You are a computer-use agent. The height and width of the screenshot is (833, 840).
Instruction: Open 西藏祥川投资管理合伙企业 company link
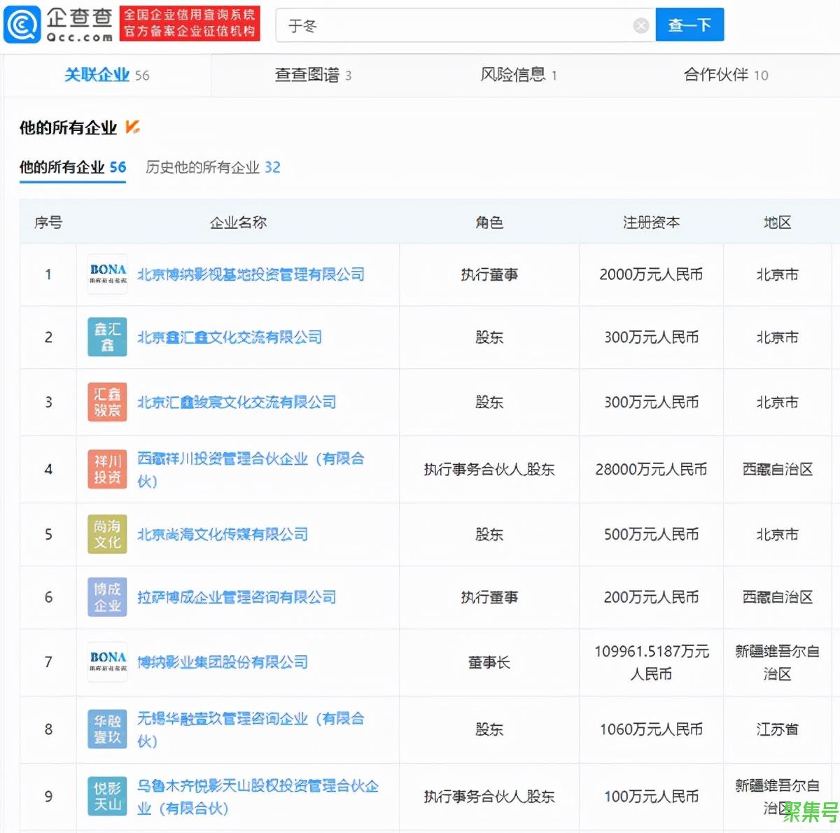[x=251, y=470]
